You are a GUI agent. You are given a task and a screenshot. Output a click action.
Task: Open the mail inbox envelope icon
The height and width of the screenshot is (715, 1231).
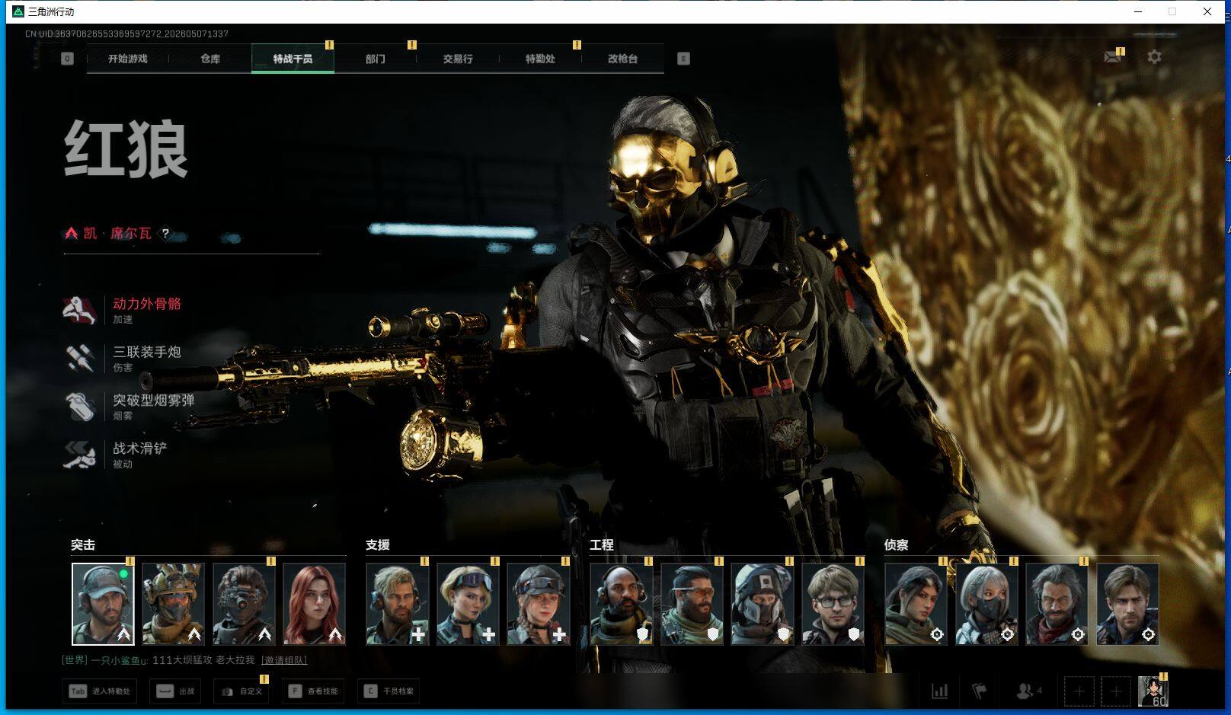1112,57
